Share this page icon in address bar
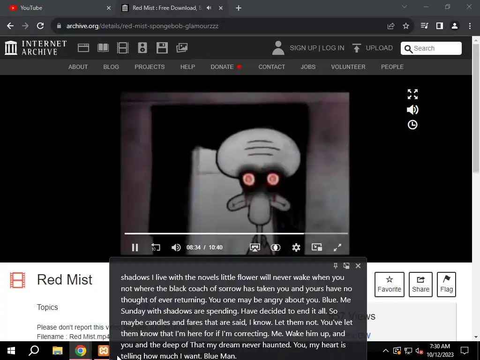This screenshot has width=480, height=360. click(x=391, y=26)
